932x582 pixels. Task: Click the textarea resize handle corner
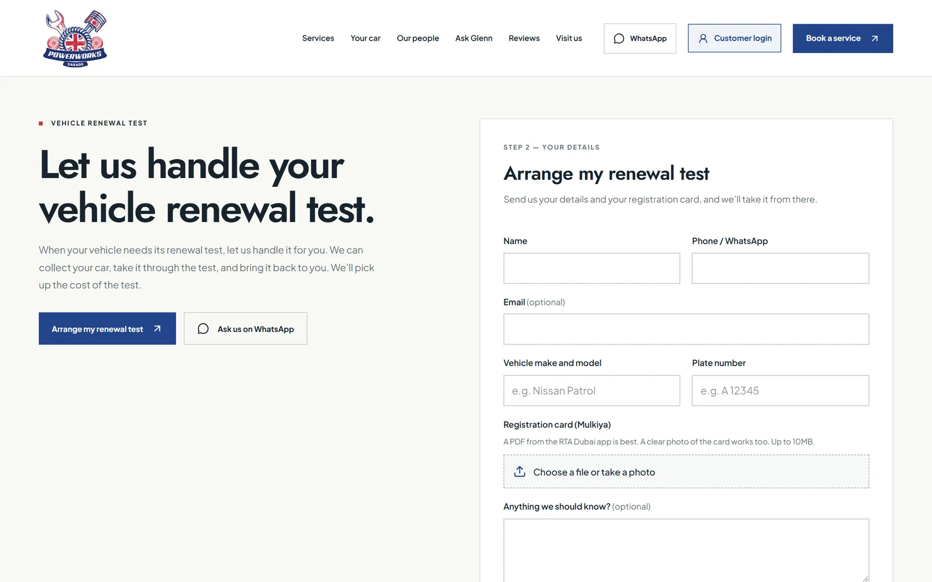(x=865, y=579)
